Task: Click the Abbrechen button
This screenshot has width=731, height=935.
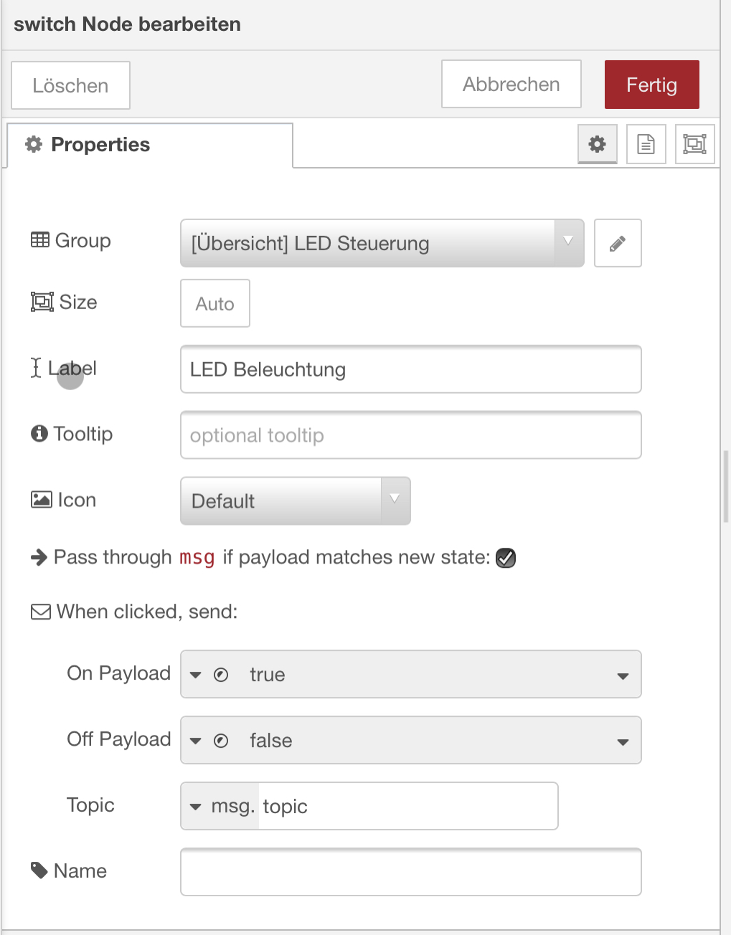Action: click(511, 85)
